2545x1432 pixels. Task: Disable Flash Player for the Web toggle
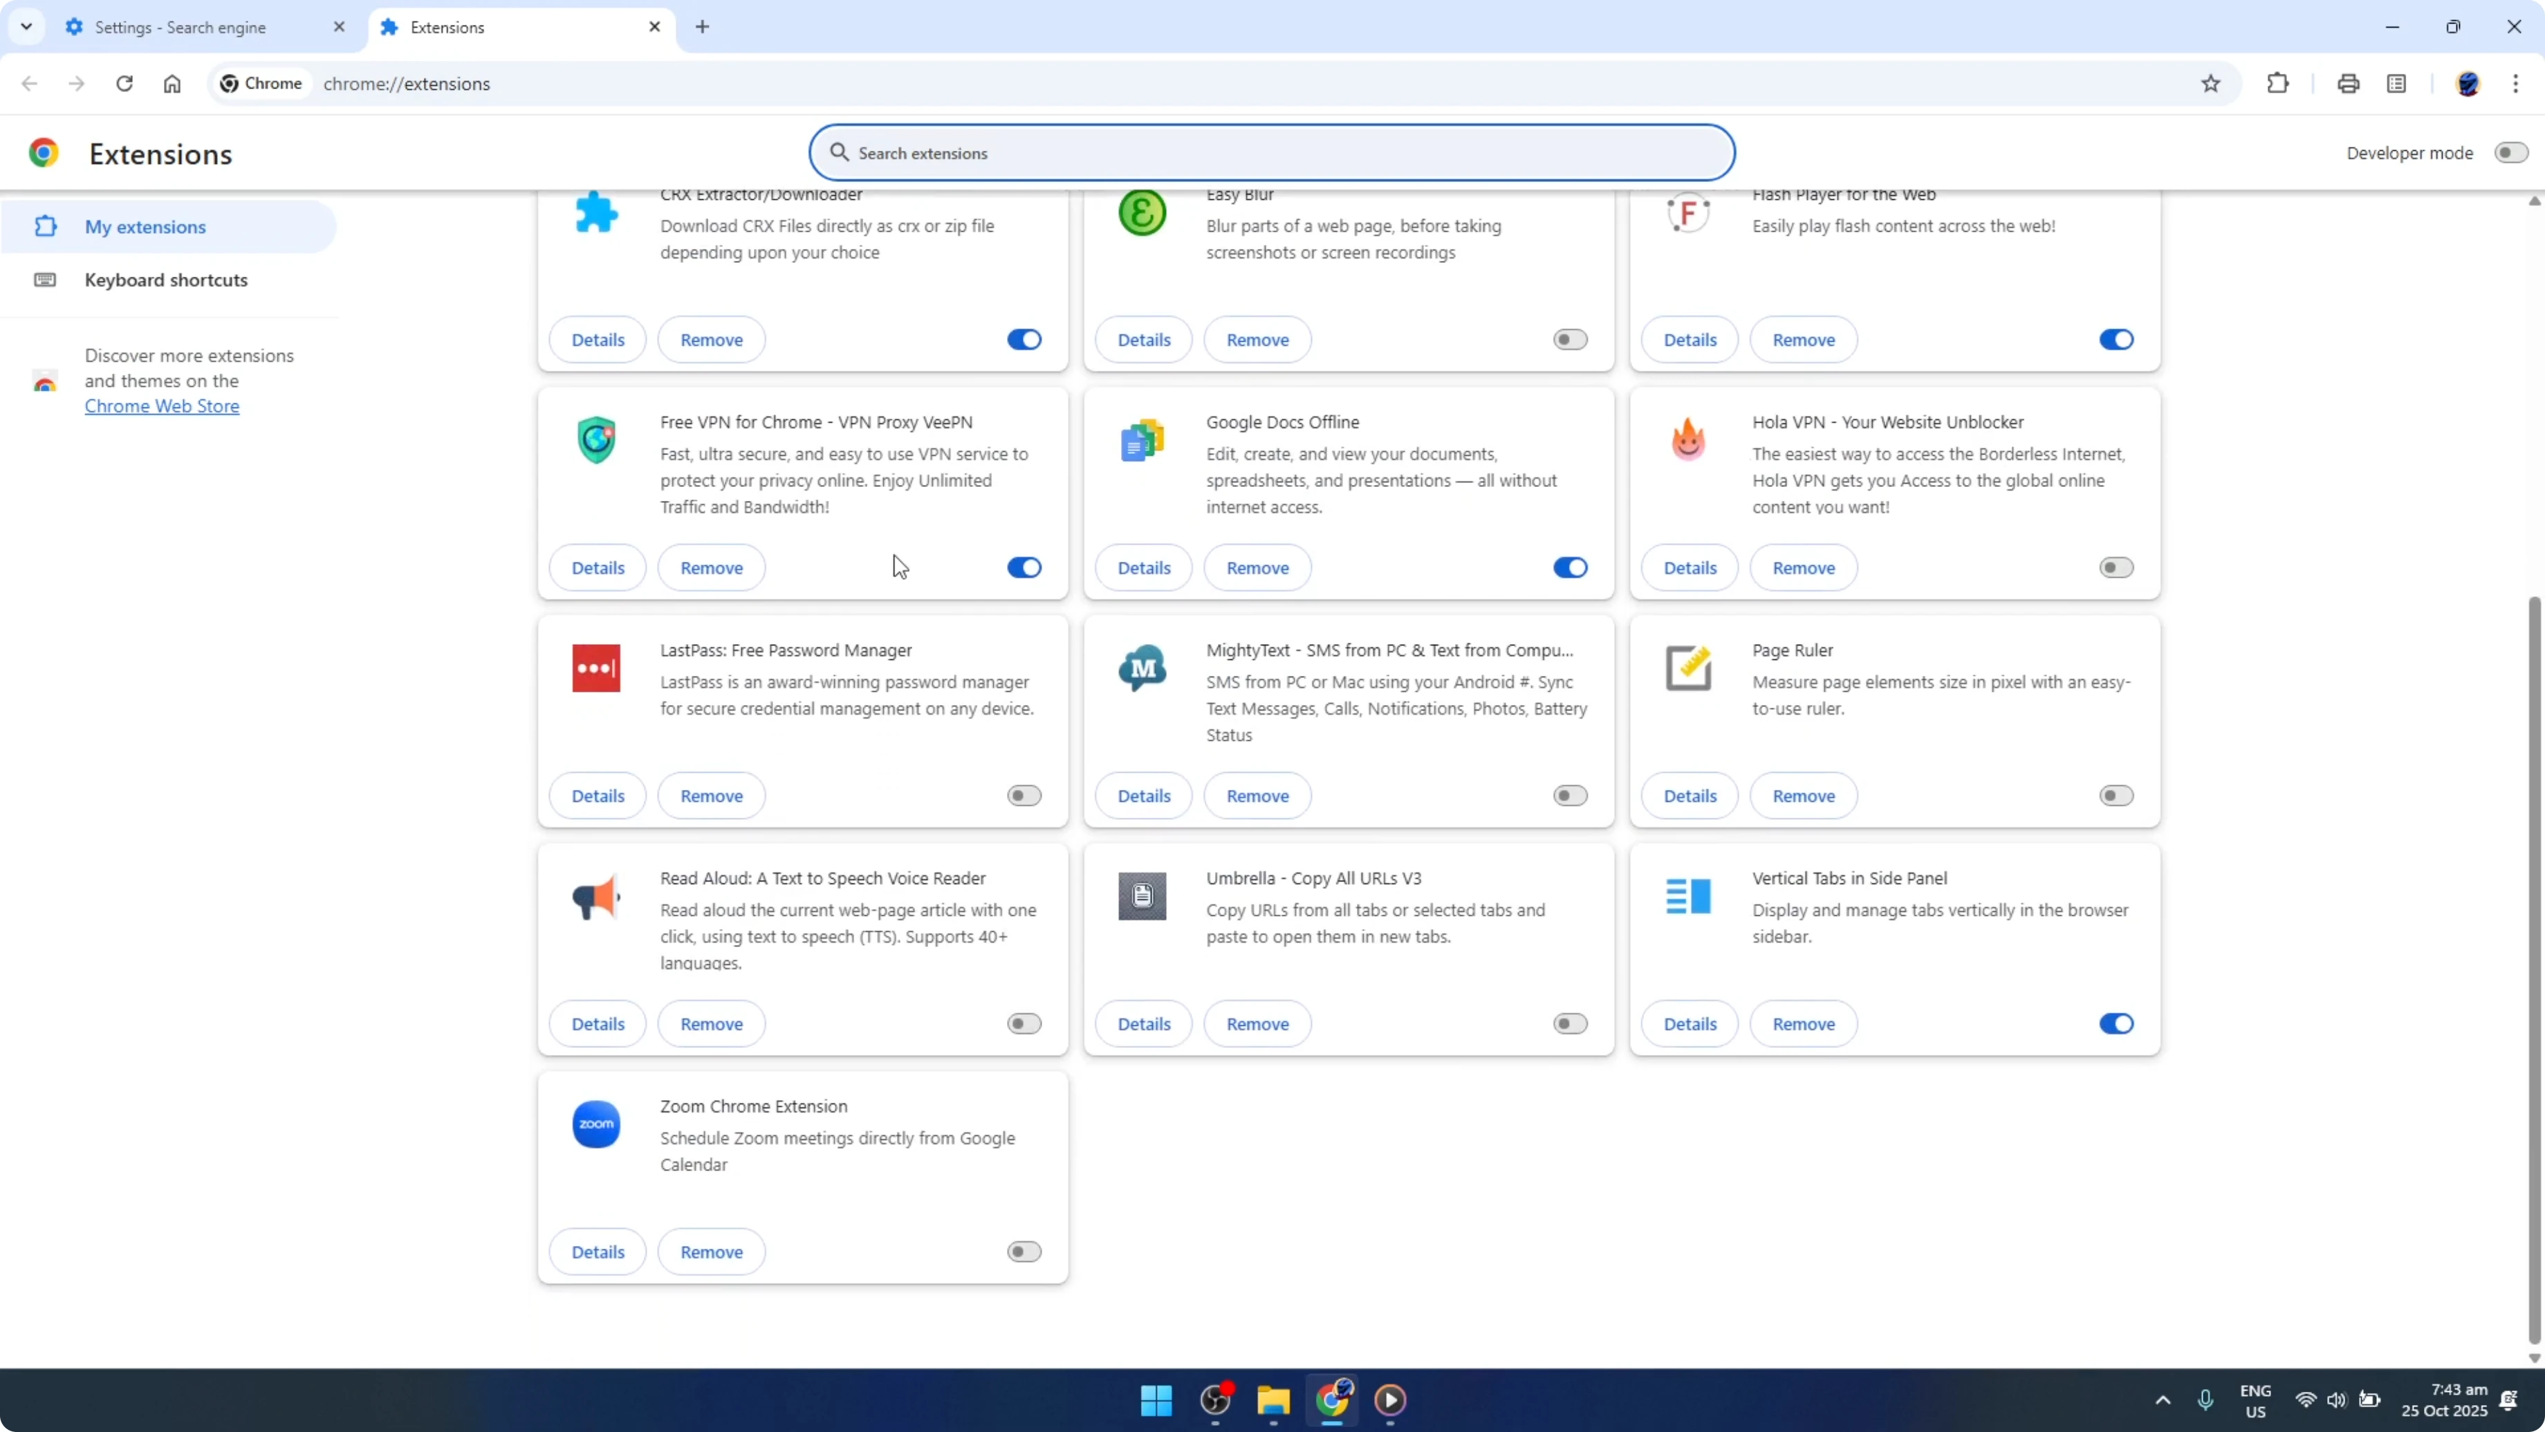tap(2116, 340)
